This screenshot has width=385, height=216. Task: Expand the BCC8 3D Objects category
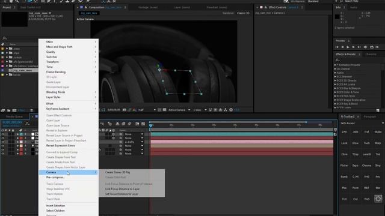click(335, 80)
